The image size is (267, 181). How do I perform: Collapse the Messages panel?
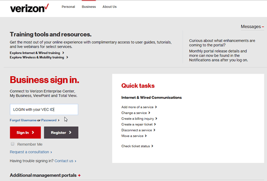252,27
